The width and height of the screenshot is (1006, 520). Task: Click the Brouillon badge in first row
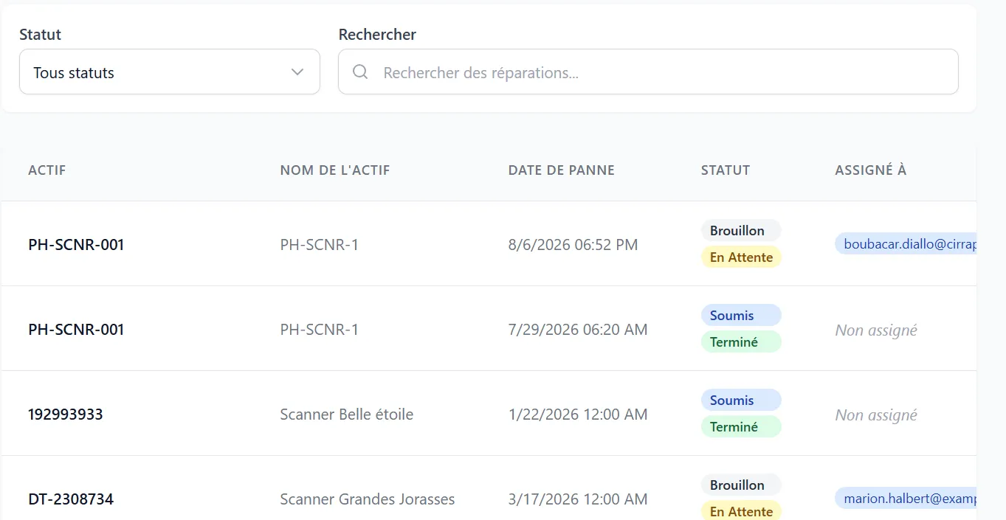pos(741,231)
